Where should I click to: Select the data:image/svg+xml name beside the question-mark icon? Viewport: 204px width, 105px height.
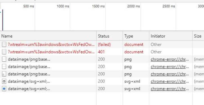coord(29,81)
